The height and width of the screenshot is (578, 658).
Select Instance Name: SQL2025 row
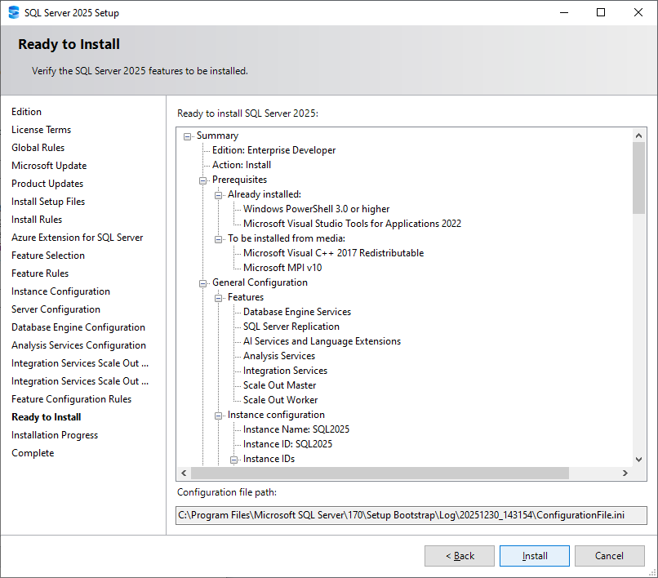pyautogui.click(x=296, y=429)
